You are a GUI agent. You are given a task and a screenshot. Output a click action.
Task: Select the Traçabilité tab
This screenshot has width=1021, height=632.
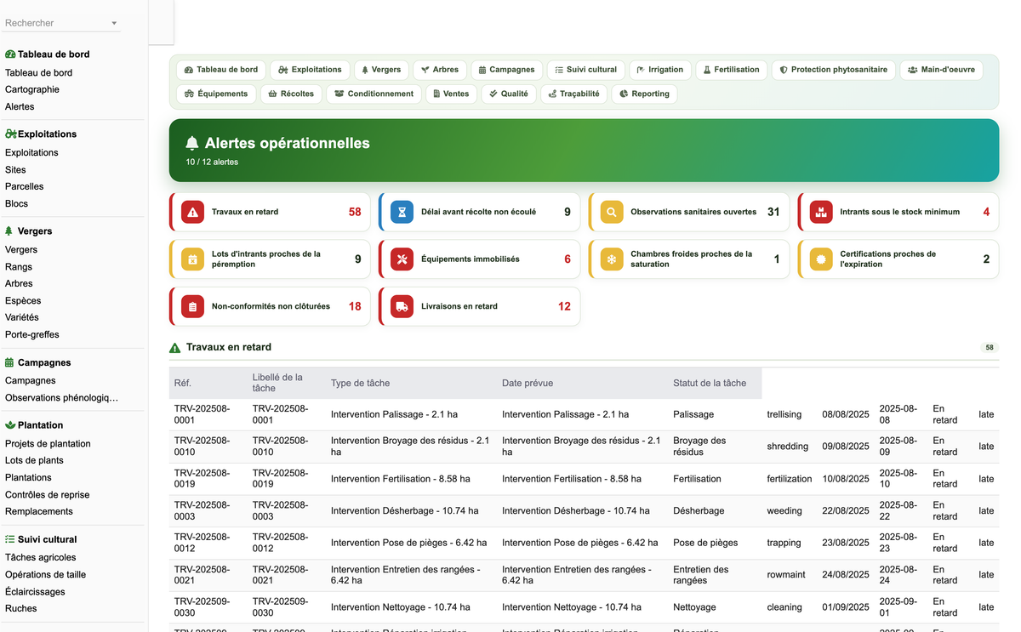[x=574, y=94]
